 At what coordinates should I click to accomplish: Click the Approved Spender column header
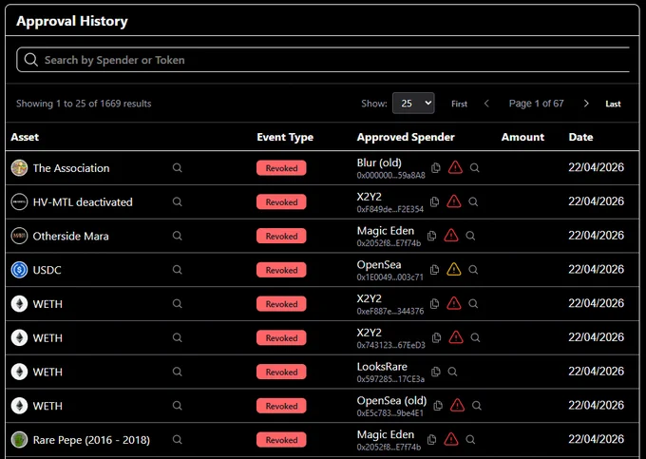point(406,137)
